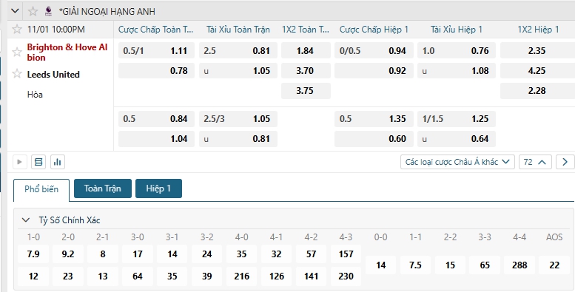Viewport: 575px width, 292px height.
Task: Open the live stream play icon
Action: tap(20, 162)
